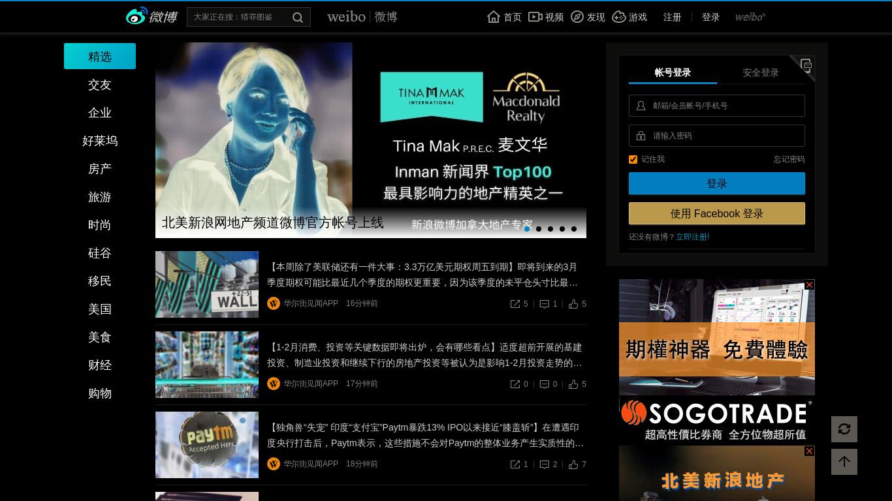Click 注册 in top navigation

pyautogui.click(x=673, y=17)
